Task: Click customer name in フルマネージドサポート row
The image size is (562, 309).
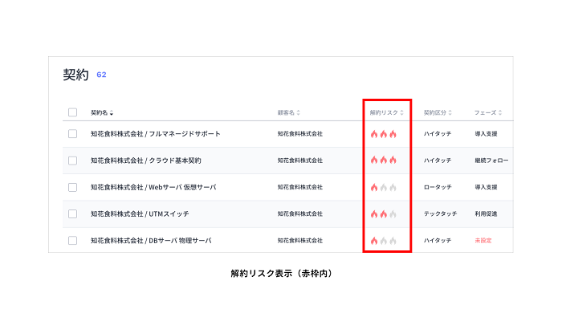Action: coord(300,134)
